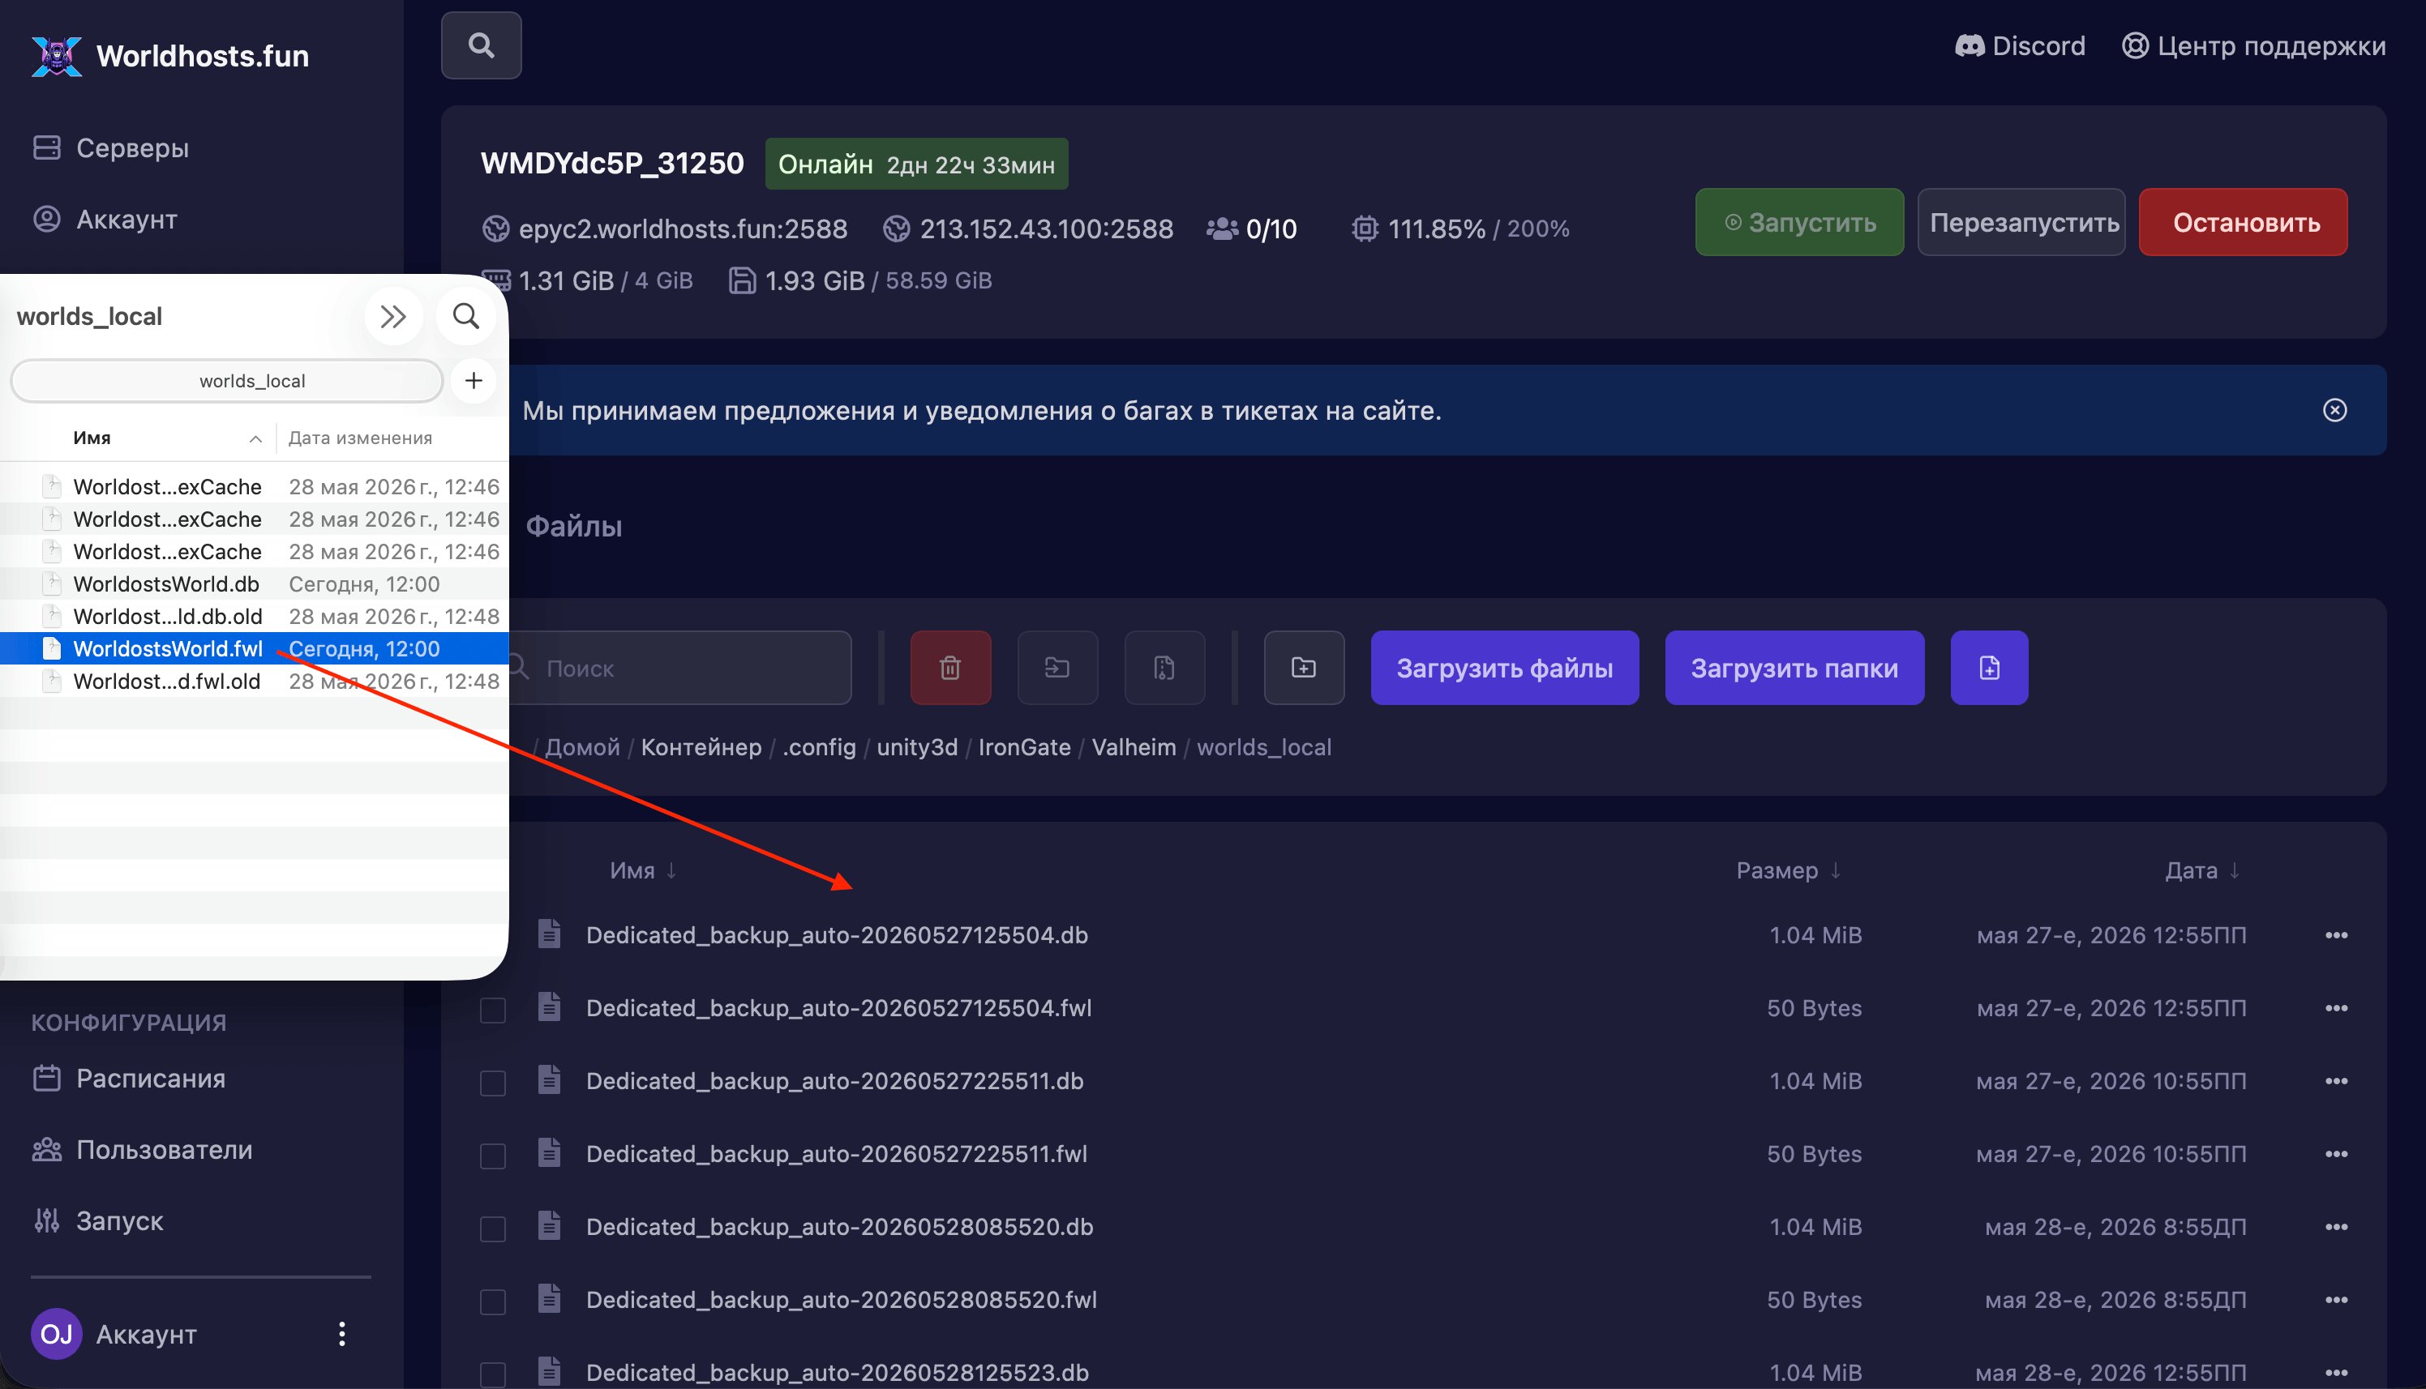Click the red trash delete icon
The image size is (2426, 1389).
[950, 668]
